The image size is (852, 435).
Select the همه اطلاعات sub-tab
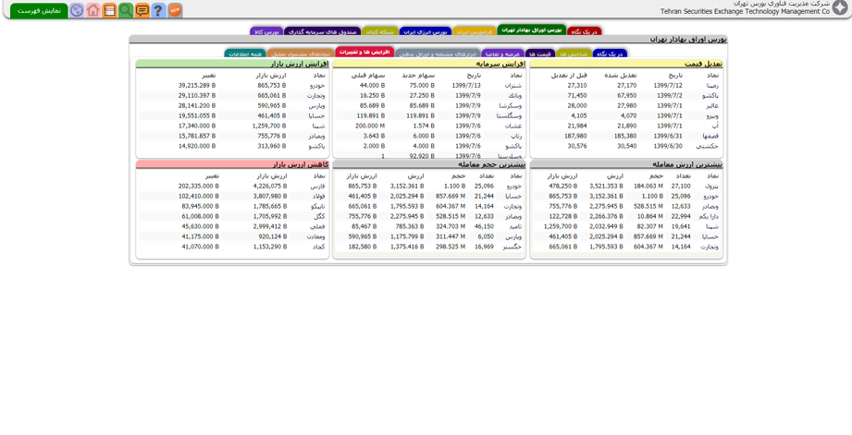pyautogui.click(x=244, y=54)
